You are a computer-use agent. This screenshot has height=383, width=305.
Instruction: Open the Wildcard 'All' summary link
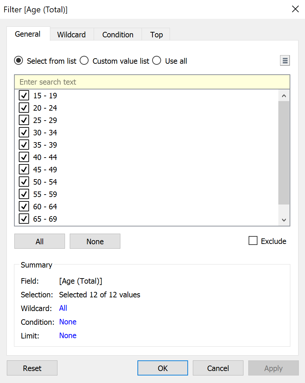(63, 308)
